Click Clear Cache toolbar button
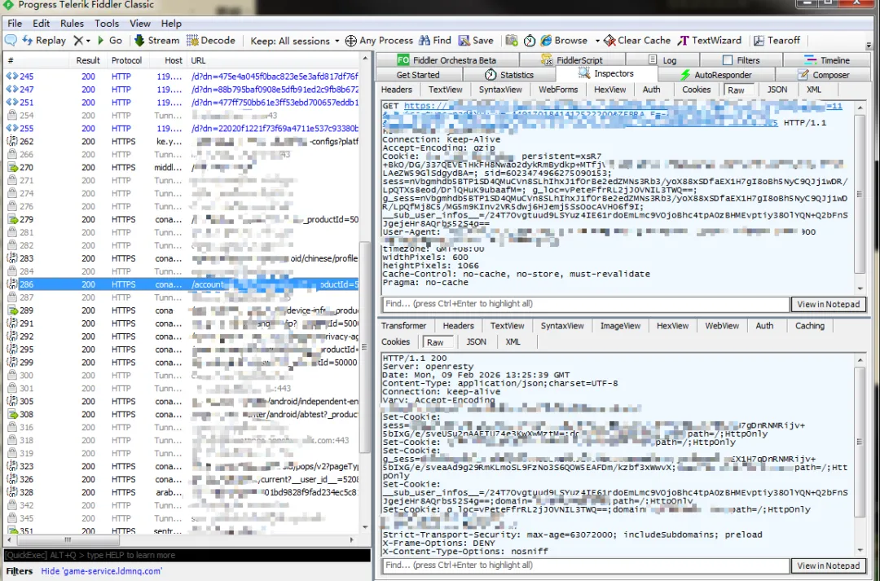The height and width of the screenshot is (581, 880). coord(637,41)
